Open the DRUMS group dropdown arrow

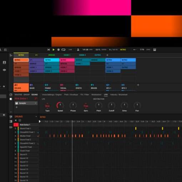(36, 117)
